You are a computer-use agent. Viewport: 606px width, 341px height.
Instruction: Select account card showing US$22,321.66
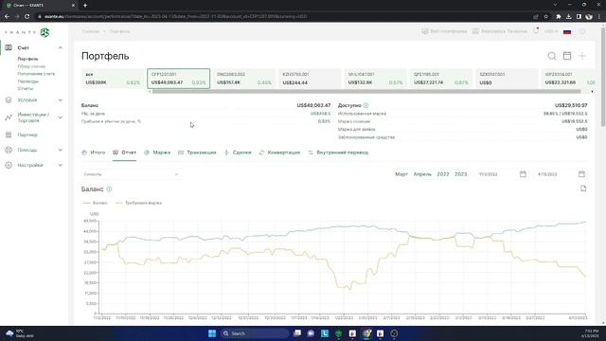click(x=568, y=79)
